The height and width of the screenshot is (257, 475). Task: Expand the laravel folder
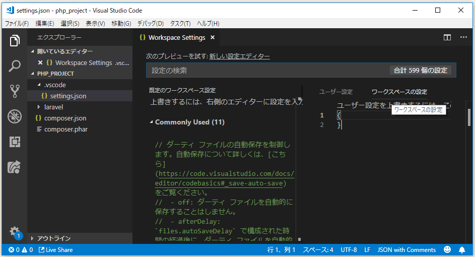click(39, 107)
